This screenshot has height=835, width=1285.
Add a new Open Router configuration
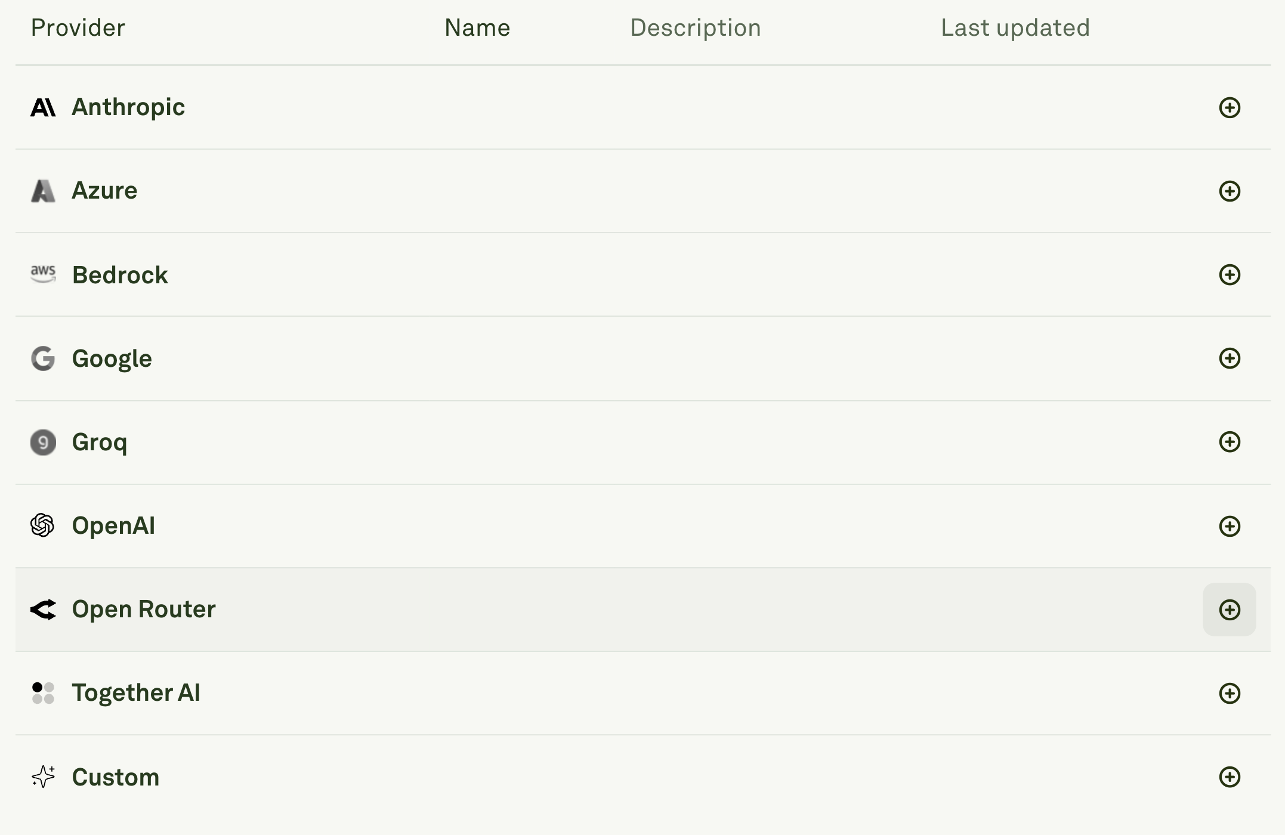pyautogui.click(x=1229, y=610)
